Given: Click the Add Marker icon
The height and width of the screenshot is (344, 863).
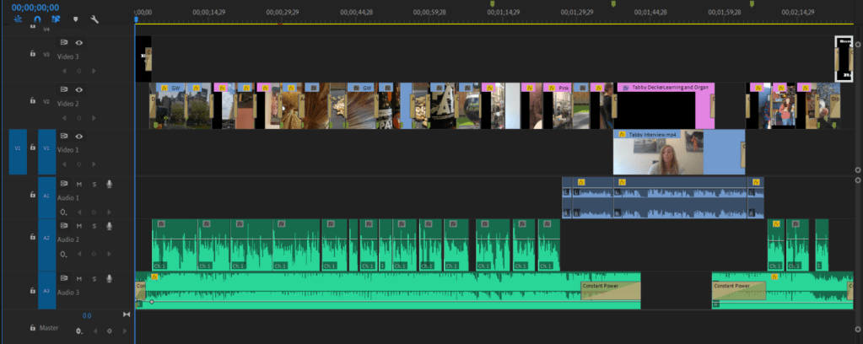Looking at the screenshot, I should pyautogui.click(x=75, y=19).
